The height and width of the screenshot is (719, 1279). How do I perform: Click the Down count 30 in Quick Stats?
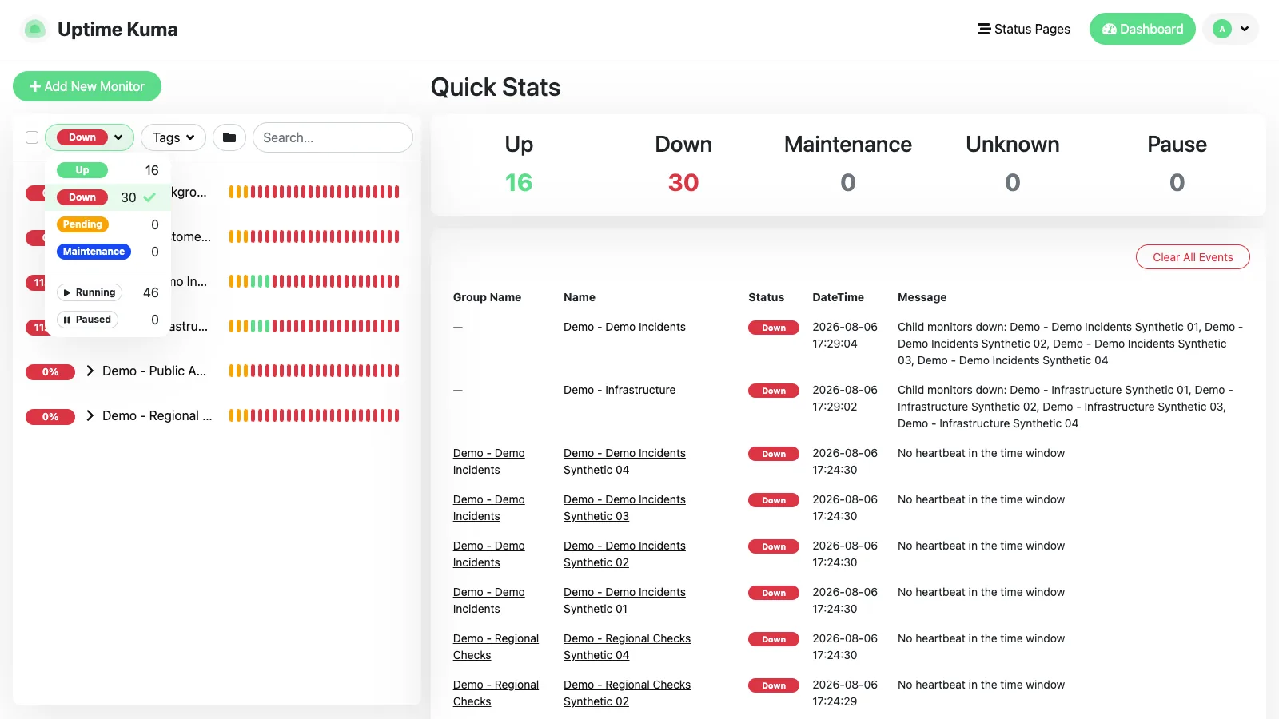683,182
